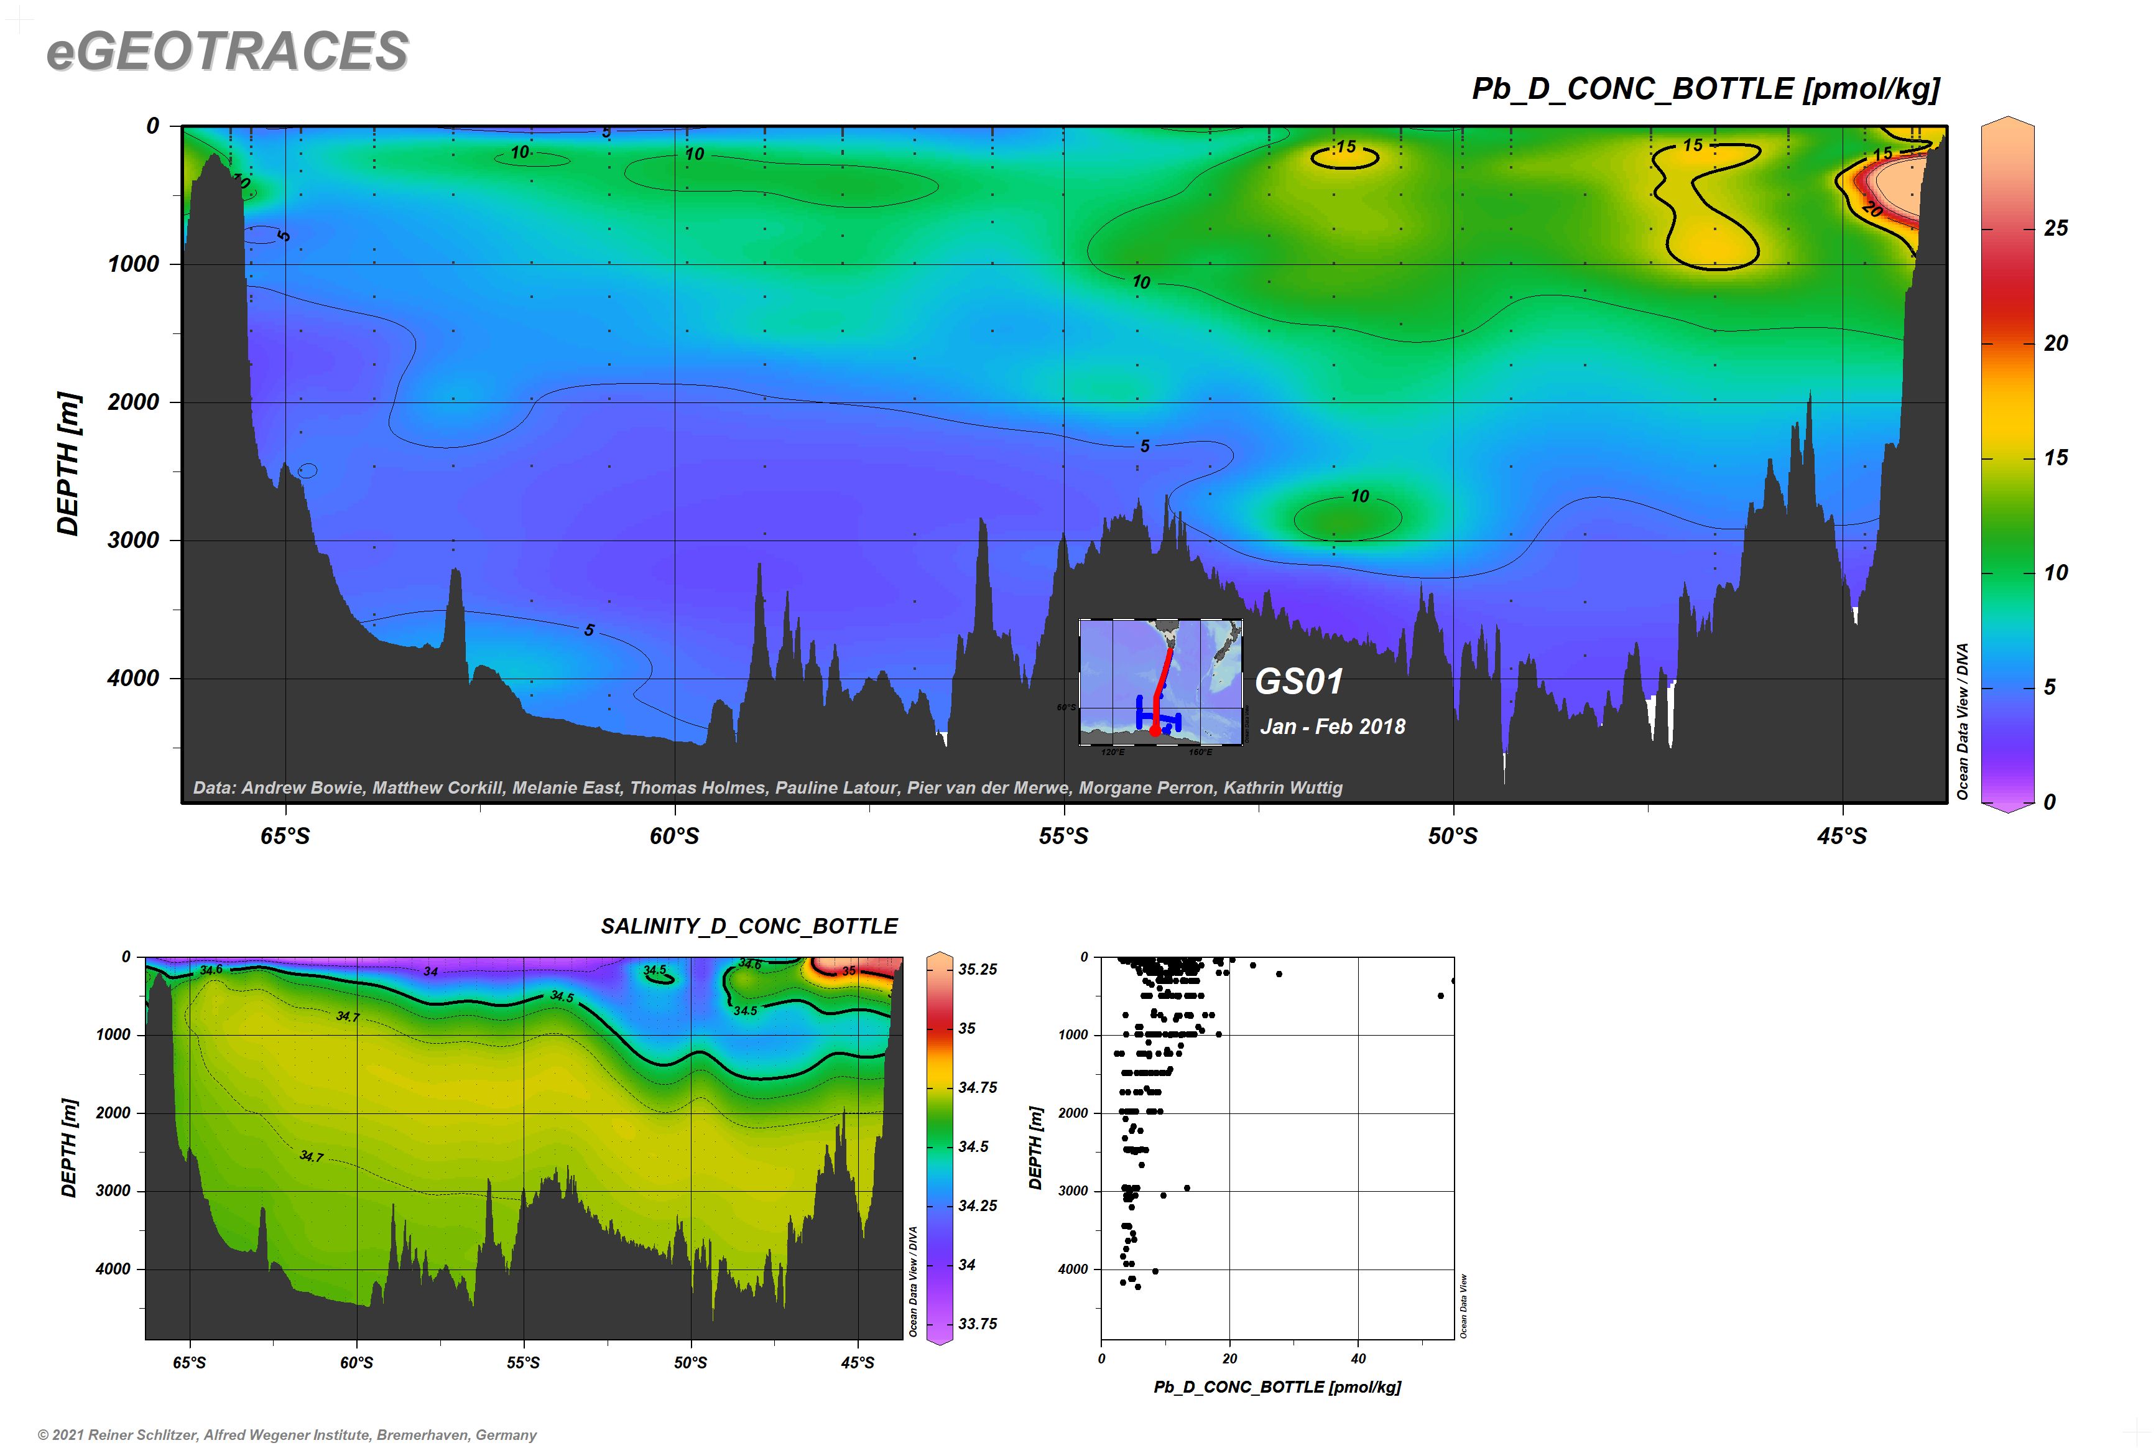The image size is (2156, 1453).
Task: Click the eGEOTRACES title logo
Action: tap(227, 51)
